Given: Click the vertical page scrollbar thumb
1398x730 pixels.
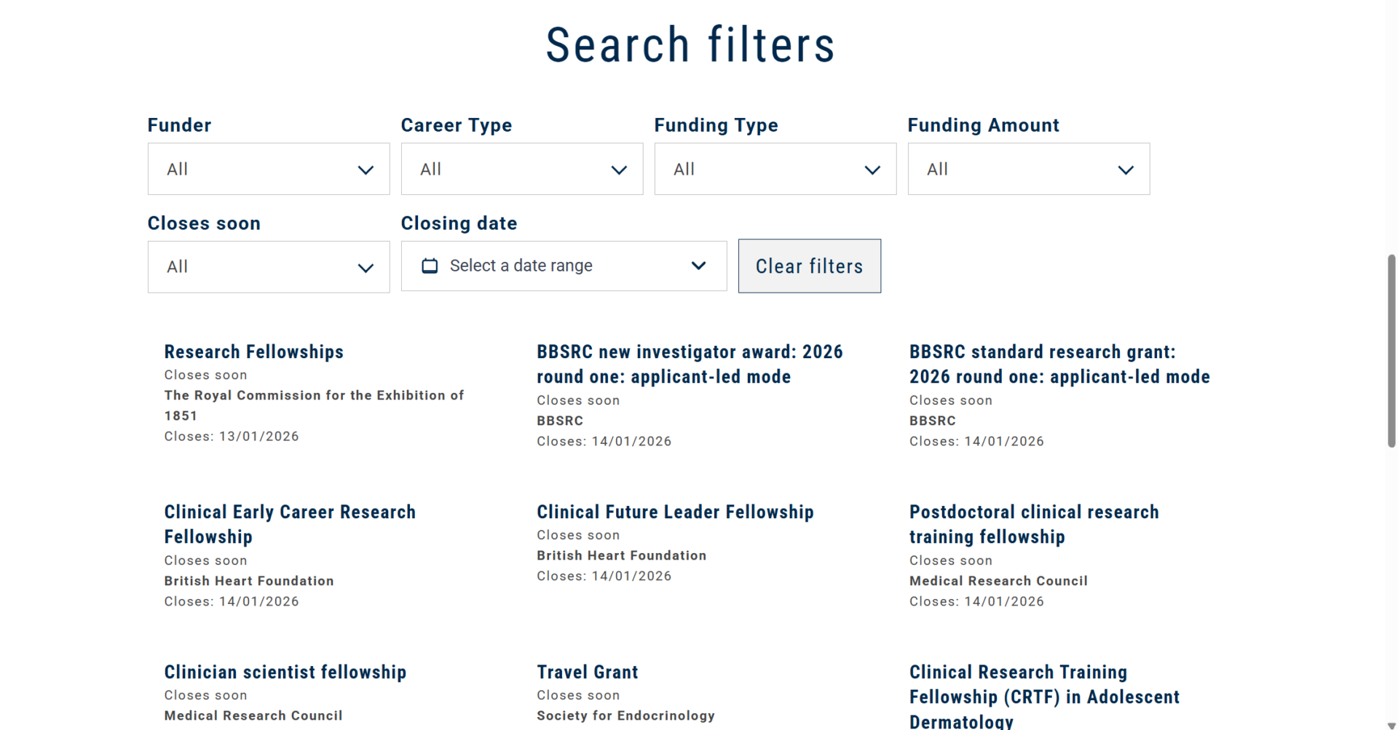Looking at the screenshot, I should pyautogui.click(x=1391, y=351).
